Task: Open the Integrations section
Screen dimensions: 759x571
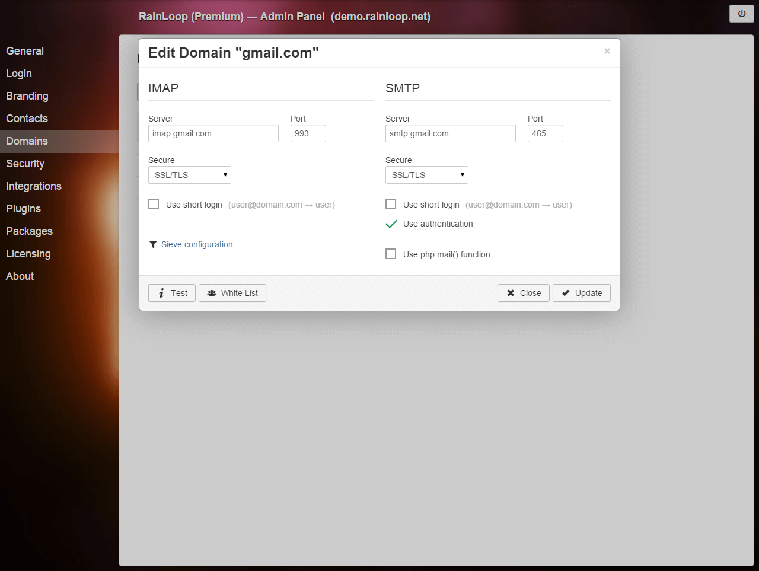Action: coord(33,186)
